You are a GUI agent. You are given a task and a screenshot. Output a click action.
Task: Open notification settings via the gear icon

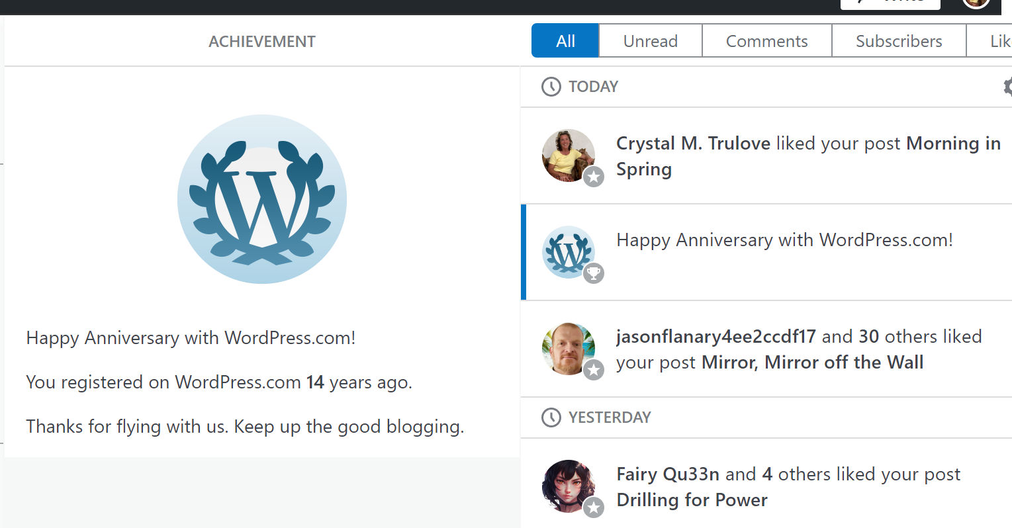[x=1007, y=87]
